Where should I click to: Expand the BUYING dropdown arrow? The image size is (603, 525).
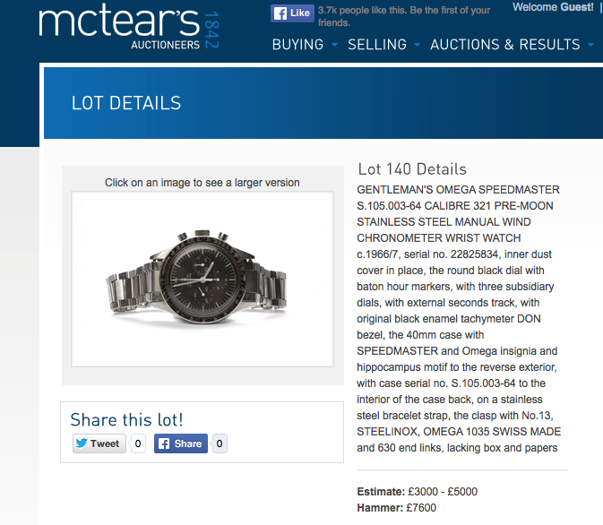334,45
